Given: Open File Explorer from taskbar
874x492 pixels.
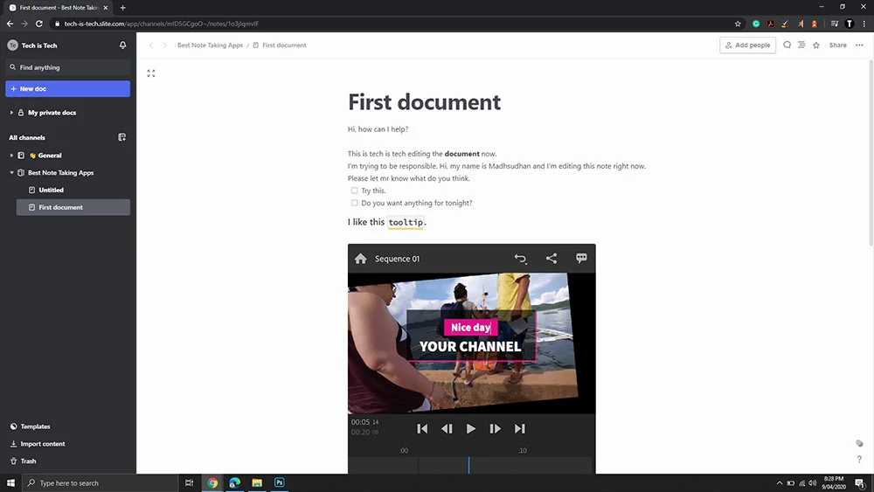Looking at the screenshot, I should click(257, 483).
